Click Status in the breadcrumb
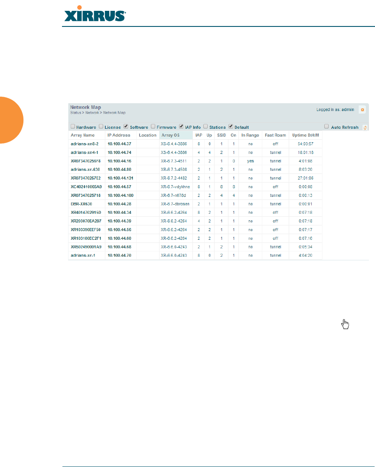The height and width of the screenshot is (467, 375). (76, 113)
